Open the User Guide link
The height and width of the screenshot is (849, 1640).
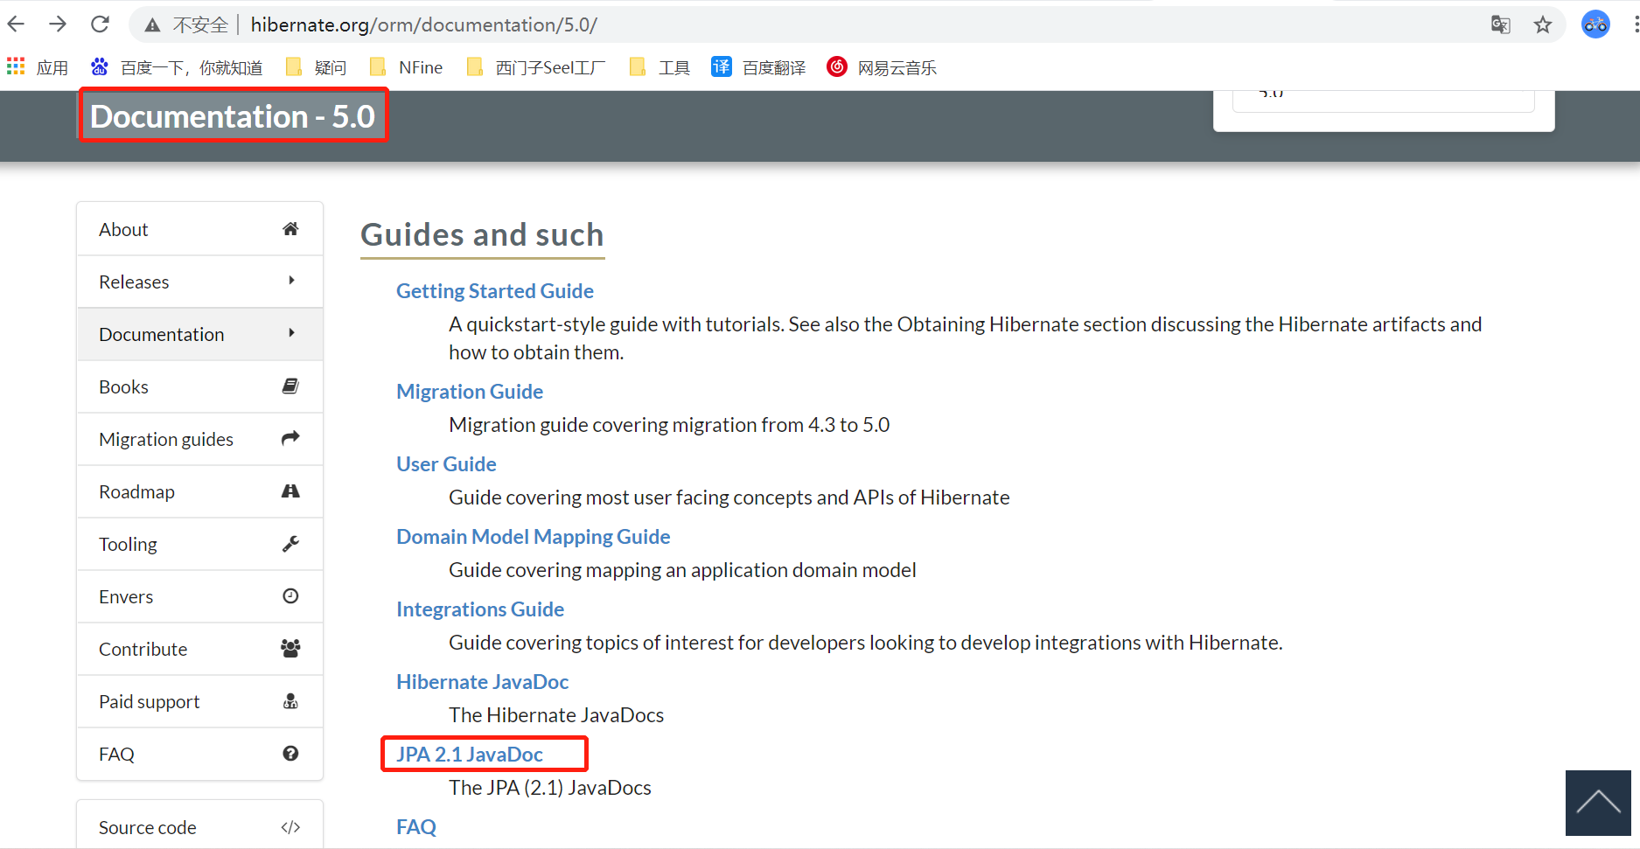click(x=446, y=464)
